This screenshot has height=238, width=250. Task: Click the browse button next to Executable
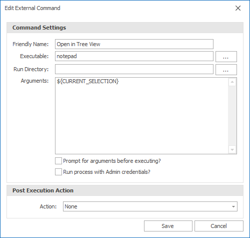[226, 57]
